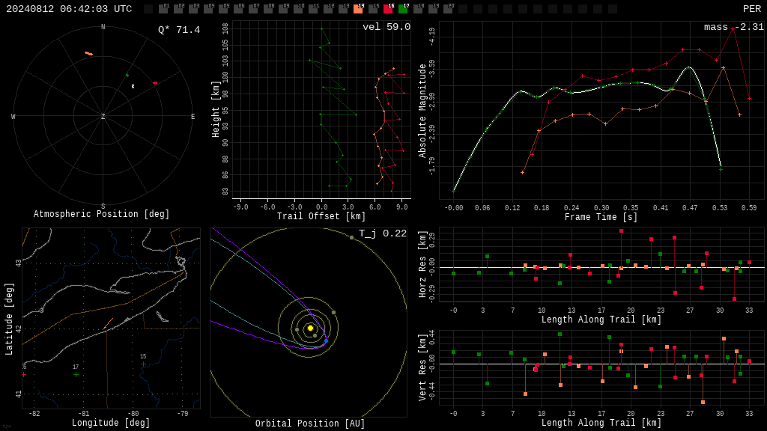Click the gray station 15 cross on the map

[x=143, y=364]
